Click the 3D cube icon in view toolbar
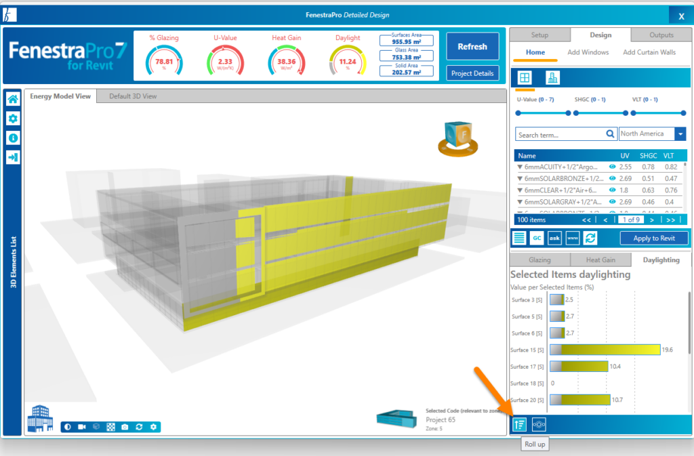694x456 pixels. tap(96, 427)
